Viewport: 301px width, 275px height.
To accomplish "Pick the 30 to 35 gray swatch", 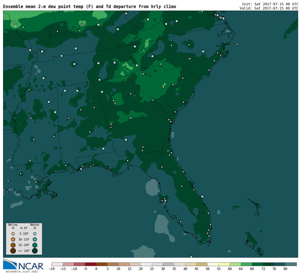I will tap(169, 264).
